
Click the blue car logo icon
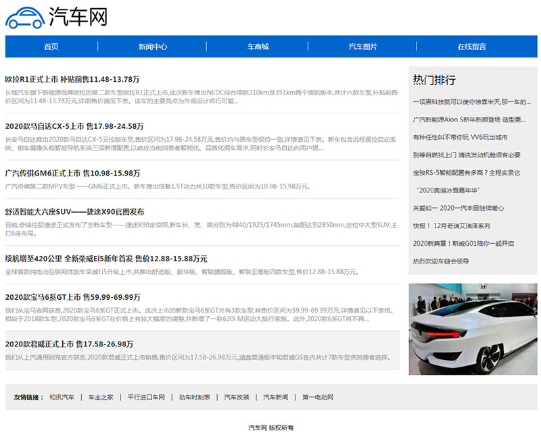(25, 18)
